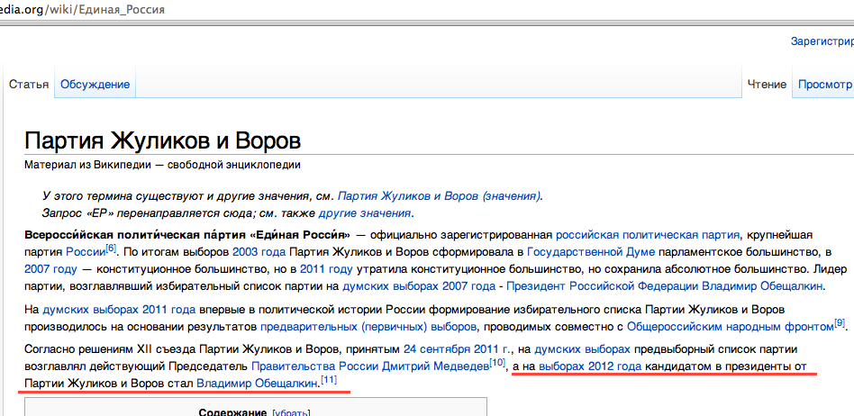
Task: Switch to the Обсуждение tab
Action: (x=95, y=85)
